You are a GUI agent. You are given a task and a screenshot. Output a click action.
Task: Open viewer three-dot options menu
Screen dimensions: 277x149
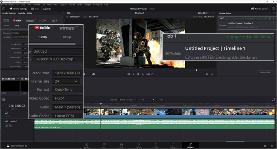coord(214,13)
